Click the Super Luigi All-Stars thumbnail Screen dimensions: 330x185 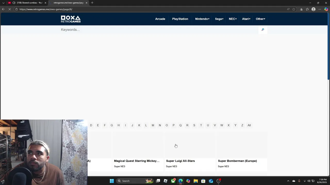click(190, 145)
